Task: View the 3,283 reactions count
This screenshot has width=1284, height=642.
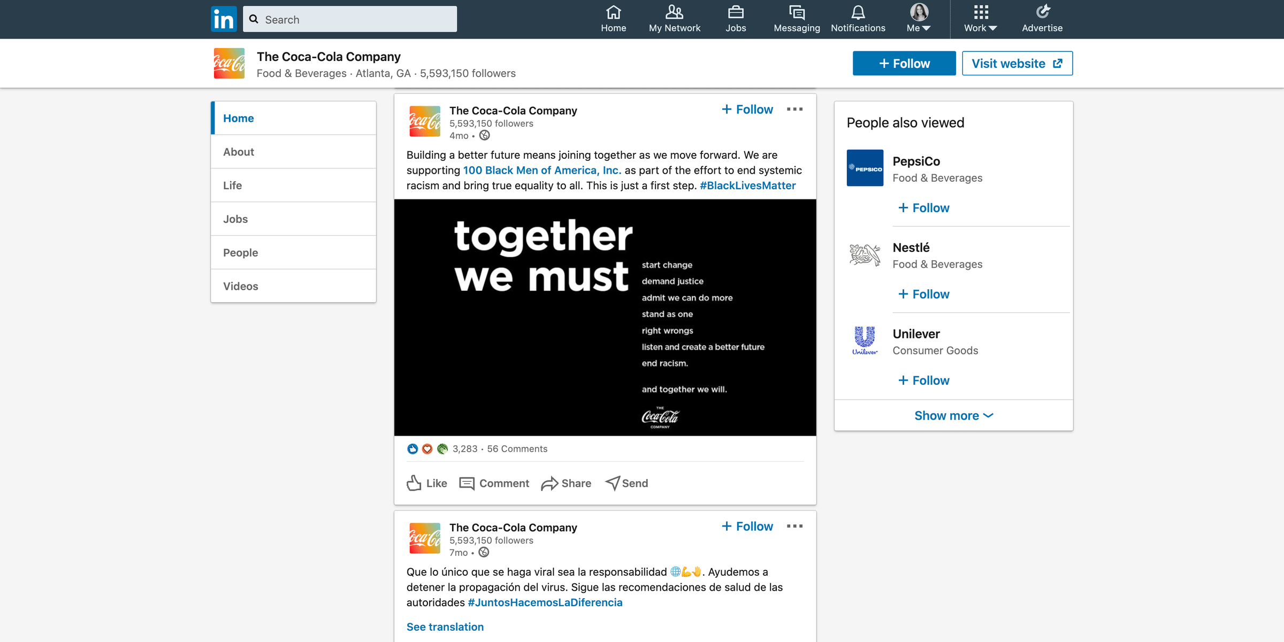Action: (465, 449)
